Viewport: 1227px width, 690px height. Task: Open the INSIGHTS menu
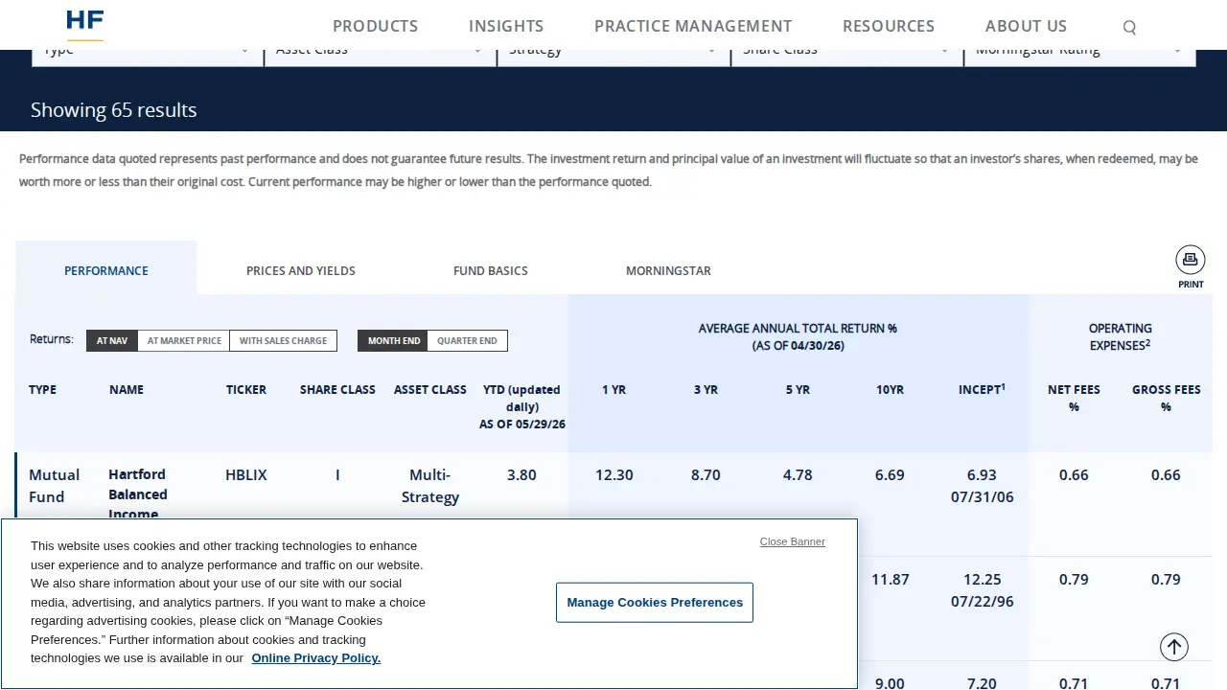click(506, 26)
